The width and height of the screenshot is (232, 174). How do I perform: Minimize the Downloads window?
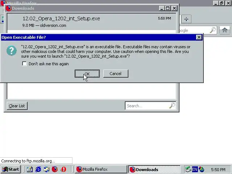[162, 8]
